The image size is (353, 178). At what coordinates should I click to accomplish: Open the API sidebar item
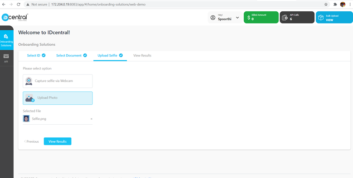6,58
